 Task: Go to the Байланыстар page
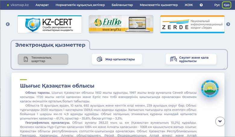point(122,5)
